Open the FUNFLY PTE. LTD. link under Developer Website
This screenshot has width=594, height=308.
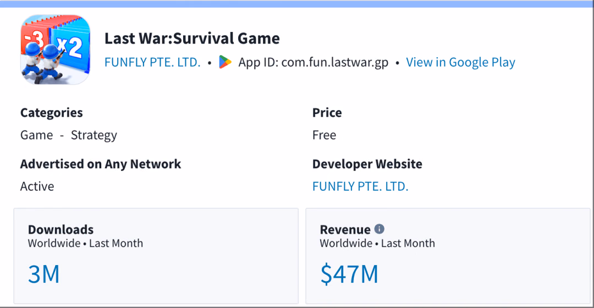(x=360, y=186)
